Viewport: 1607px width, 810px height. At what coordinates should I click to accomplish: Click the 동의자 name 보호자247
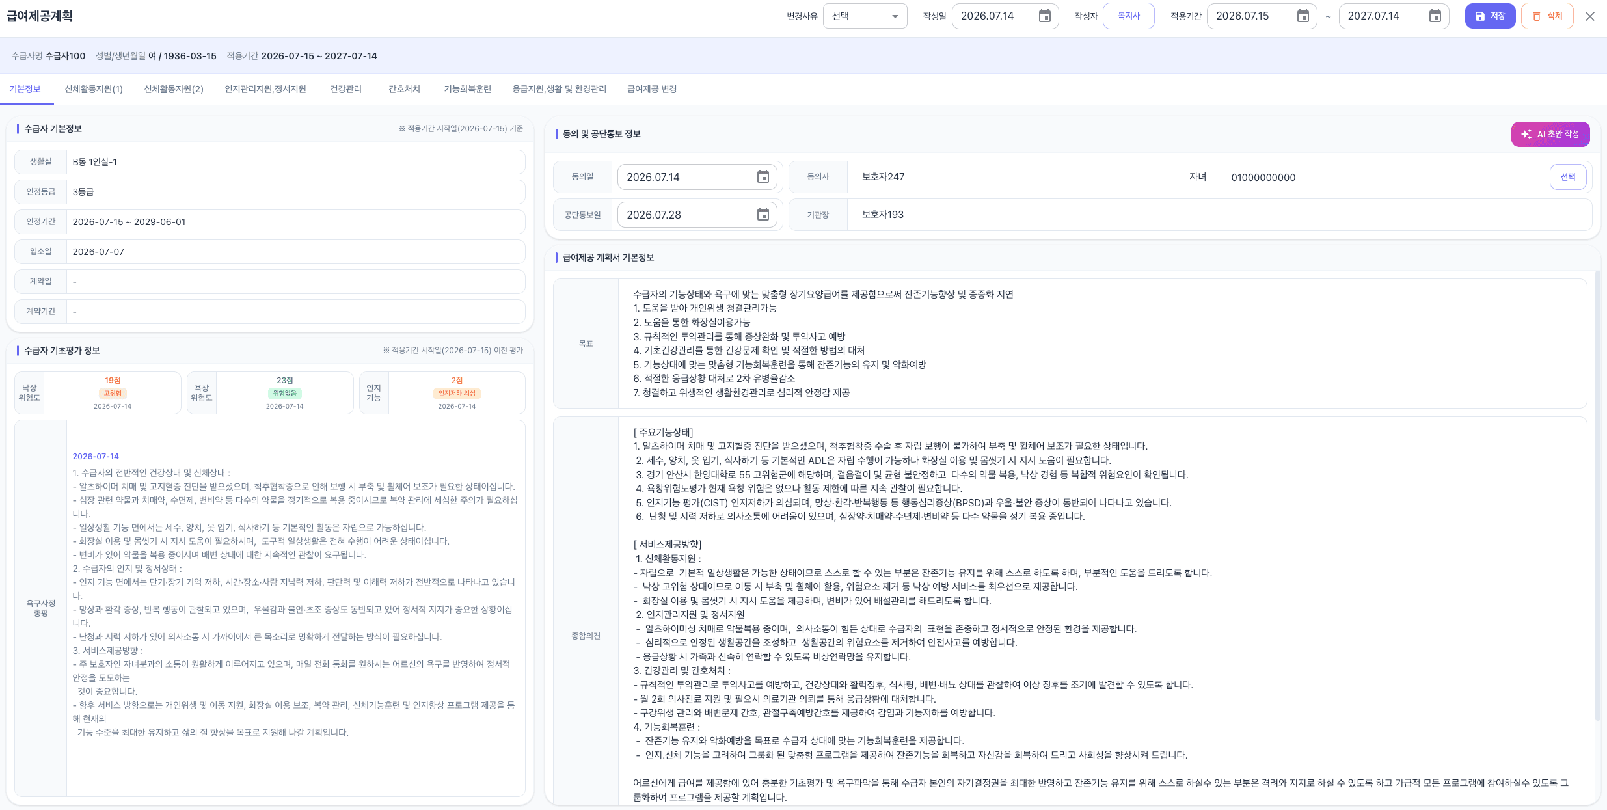coord(883,177)
